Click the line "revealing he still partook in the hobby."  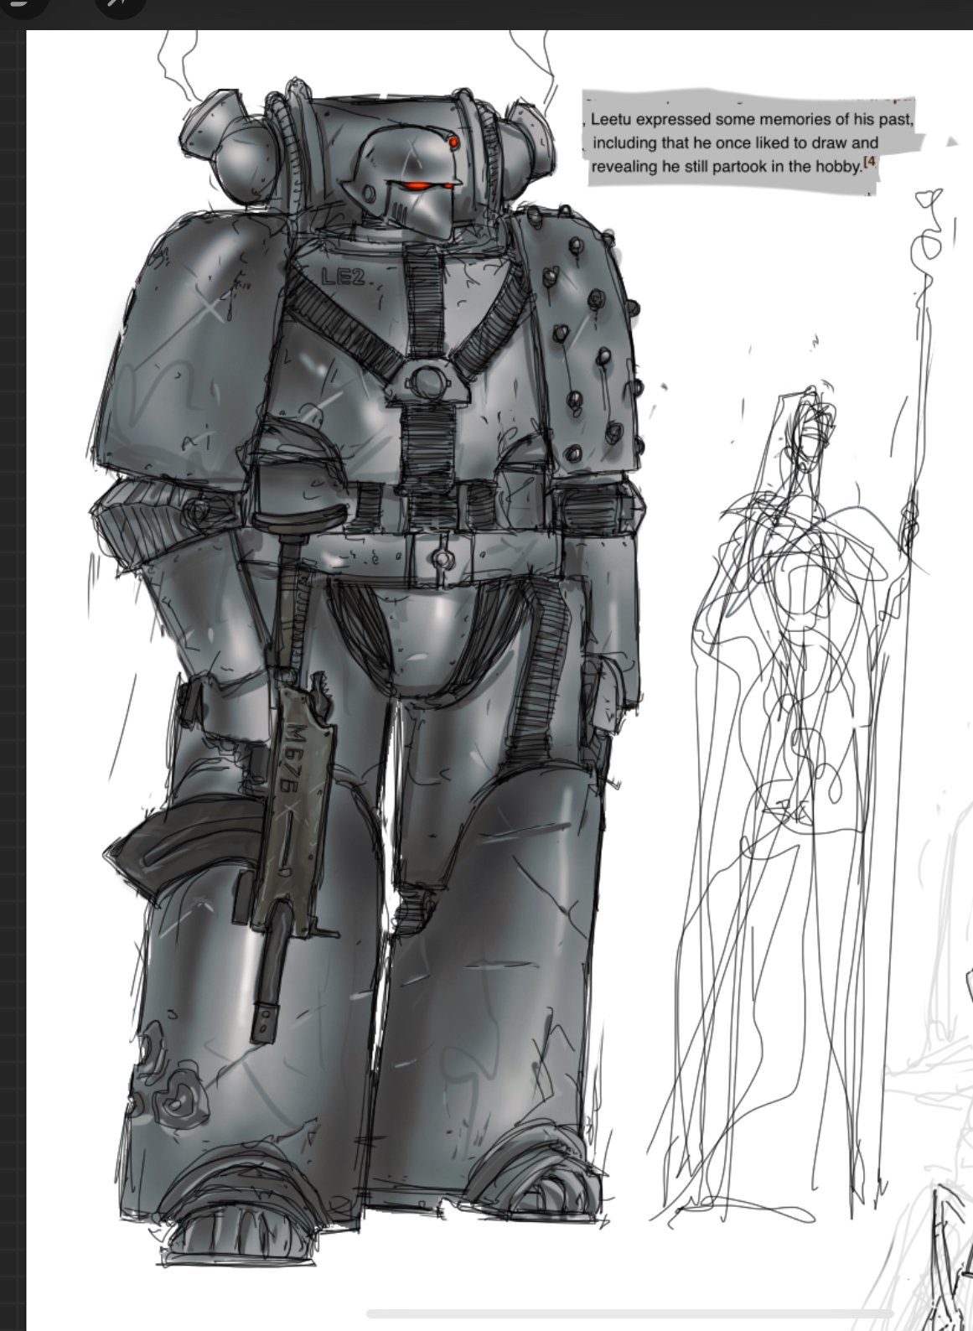pos(726,166)
